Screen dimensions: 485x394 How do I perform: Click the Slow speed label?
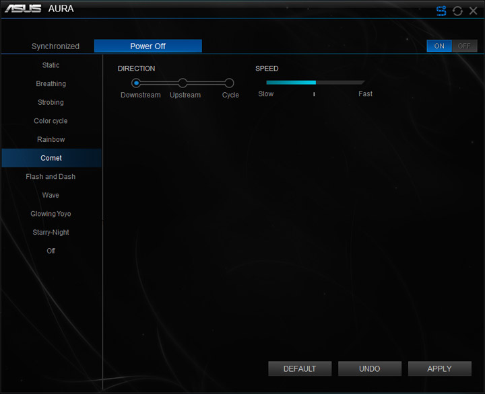266,94
